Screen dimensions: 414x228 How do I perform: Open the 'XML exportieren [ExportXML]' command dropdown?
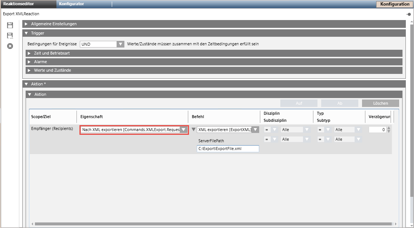point(255,130)
